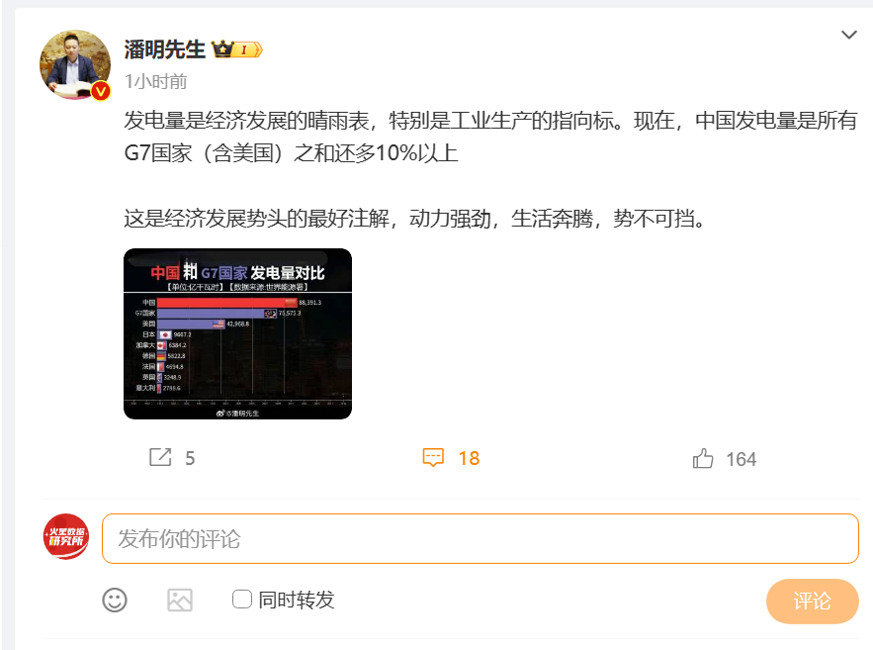Open the 1小时前 timestamp link
Viewport: 873px width, 650px height.
156,82
